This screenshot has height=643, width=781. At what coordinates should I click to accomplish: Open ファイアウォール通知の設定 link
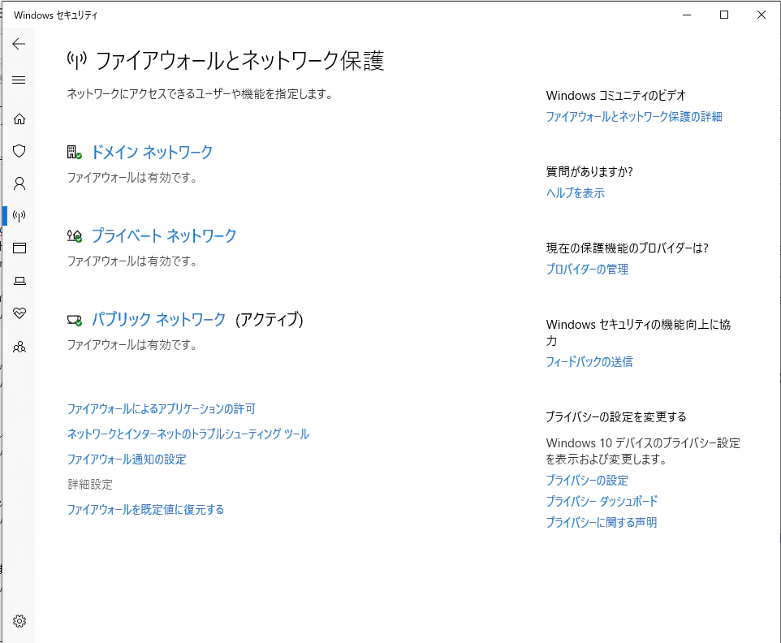[x=127, y=460]
